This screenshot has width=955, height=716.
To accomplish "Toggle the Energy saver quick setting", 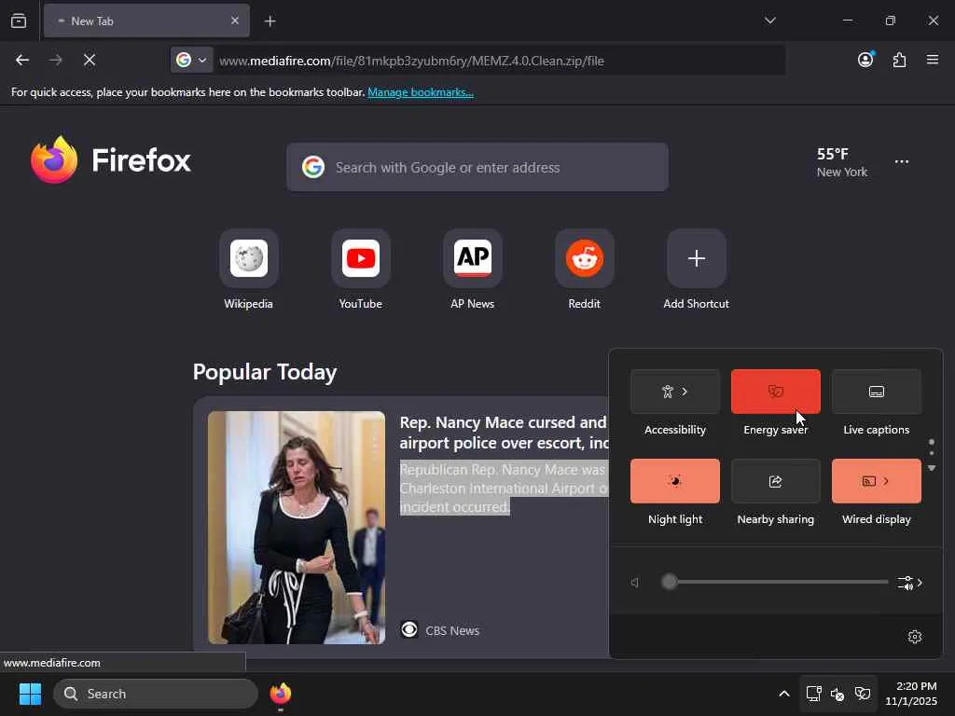I will 775,392.
